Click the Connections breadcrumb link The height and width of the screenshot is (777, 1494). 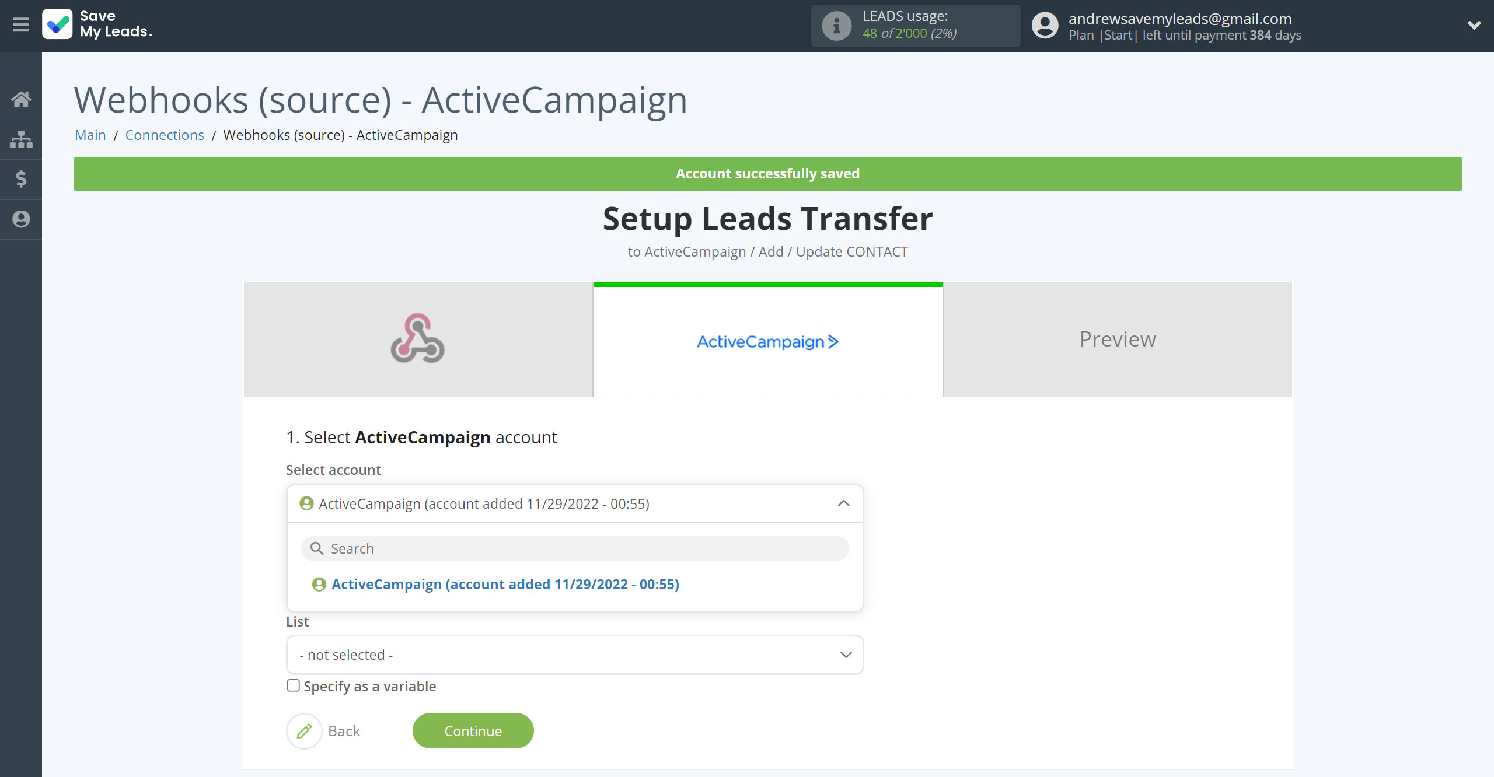pos(164,134)
